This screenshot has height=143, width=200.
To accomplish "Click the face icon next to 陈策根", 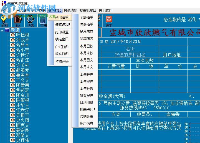I will coord(12,100).
